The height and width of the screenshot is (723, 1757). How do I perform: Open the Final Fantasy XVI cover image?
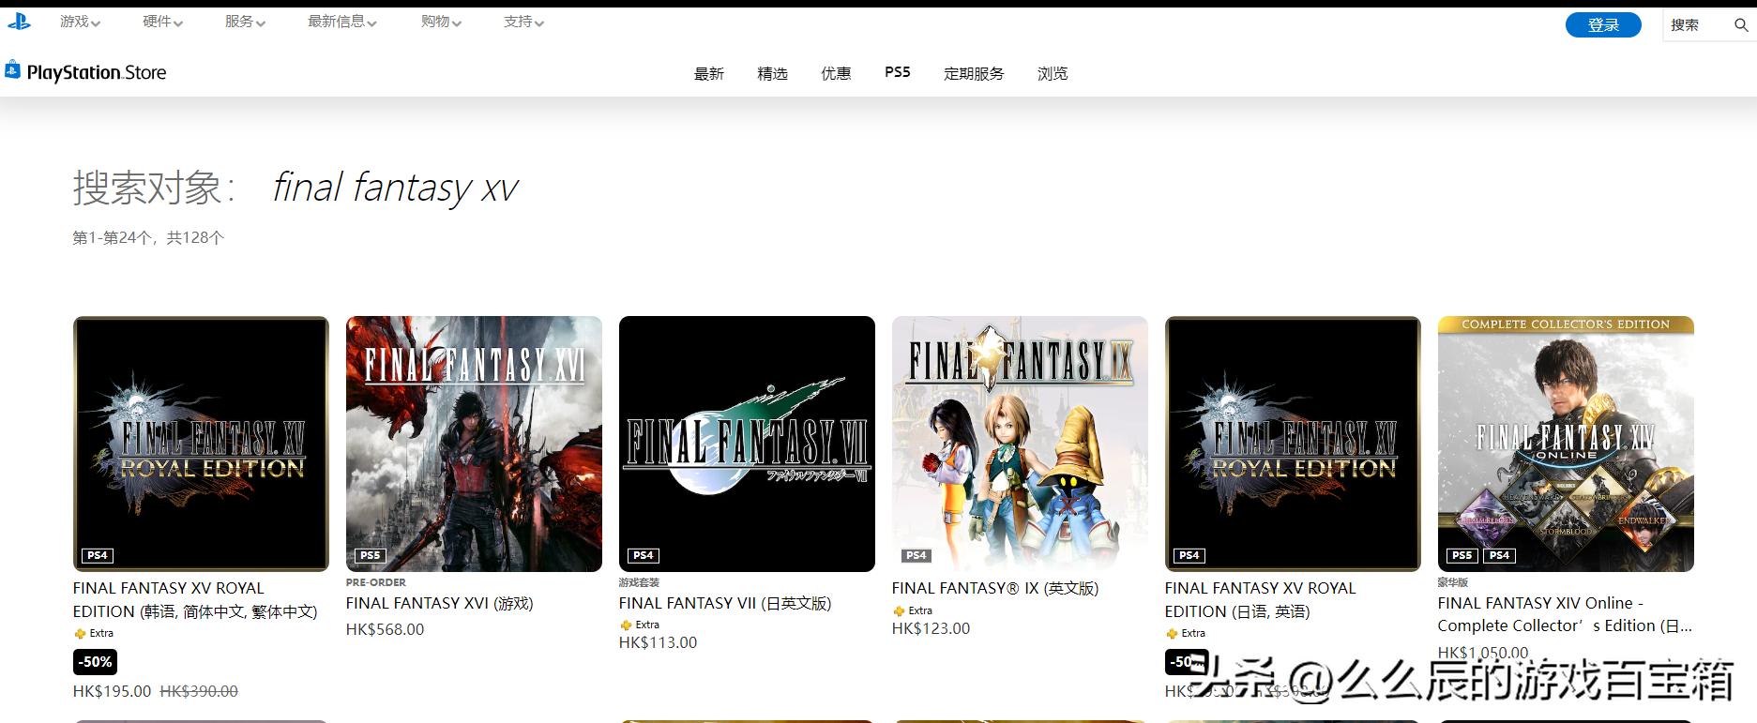click(x=474, y=444)
